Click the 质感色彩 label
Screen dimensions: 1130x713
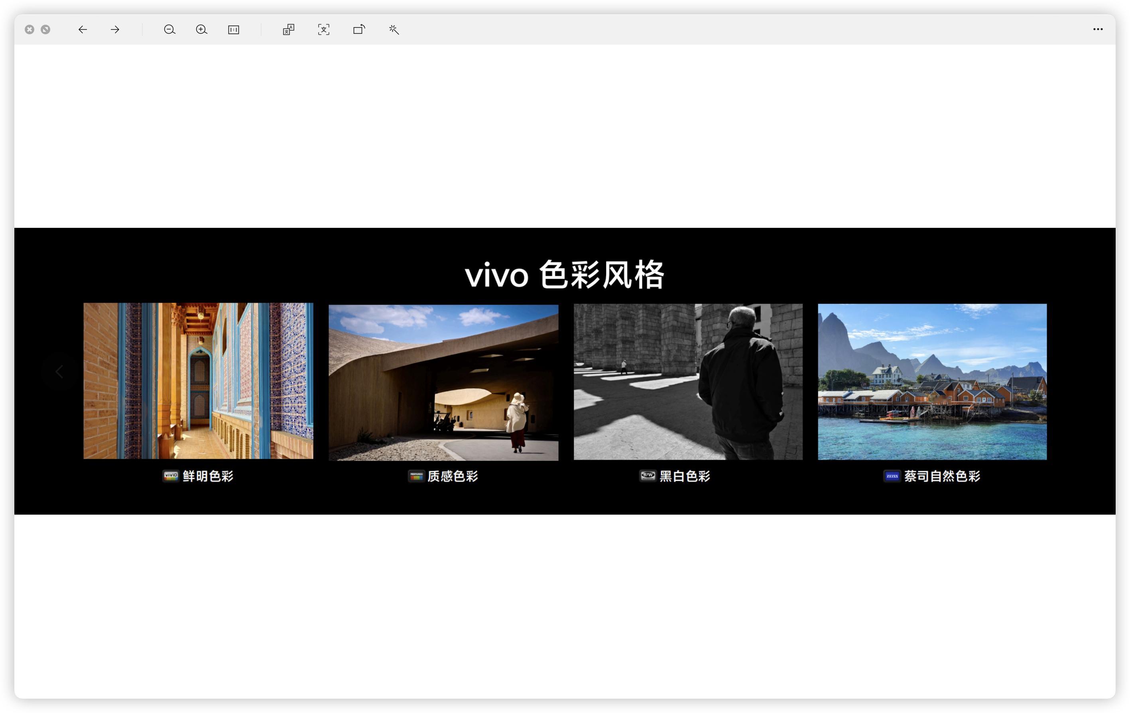coord(453,476)
